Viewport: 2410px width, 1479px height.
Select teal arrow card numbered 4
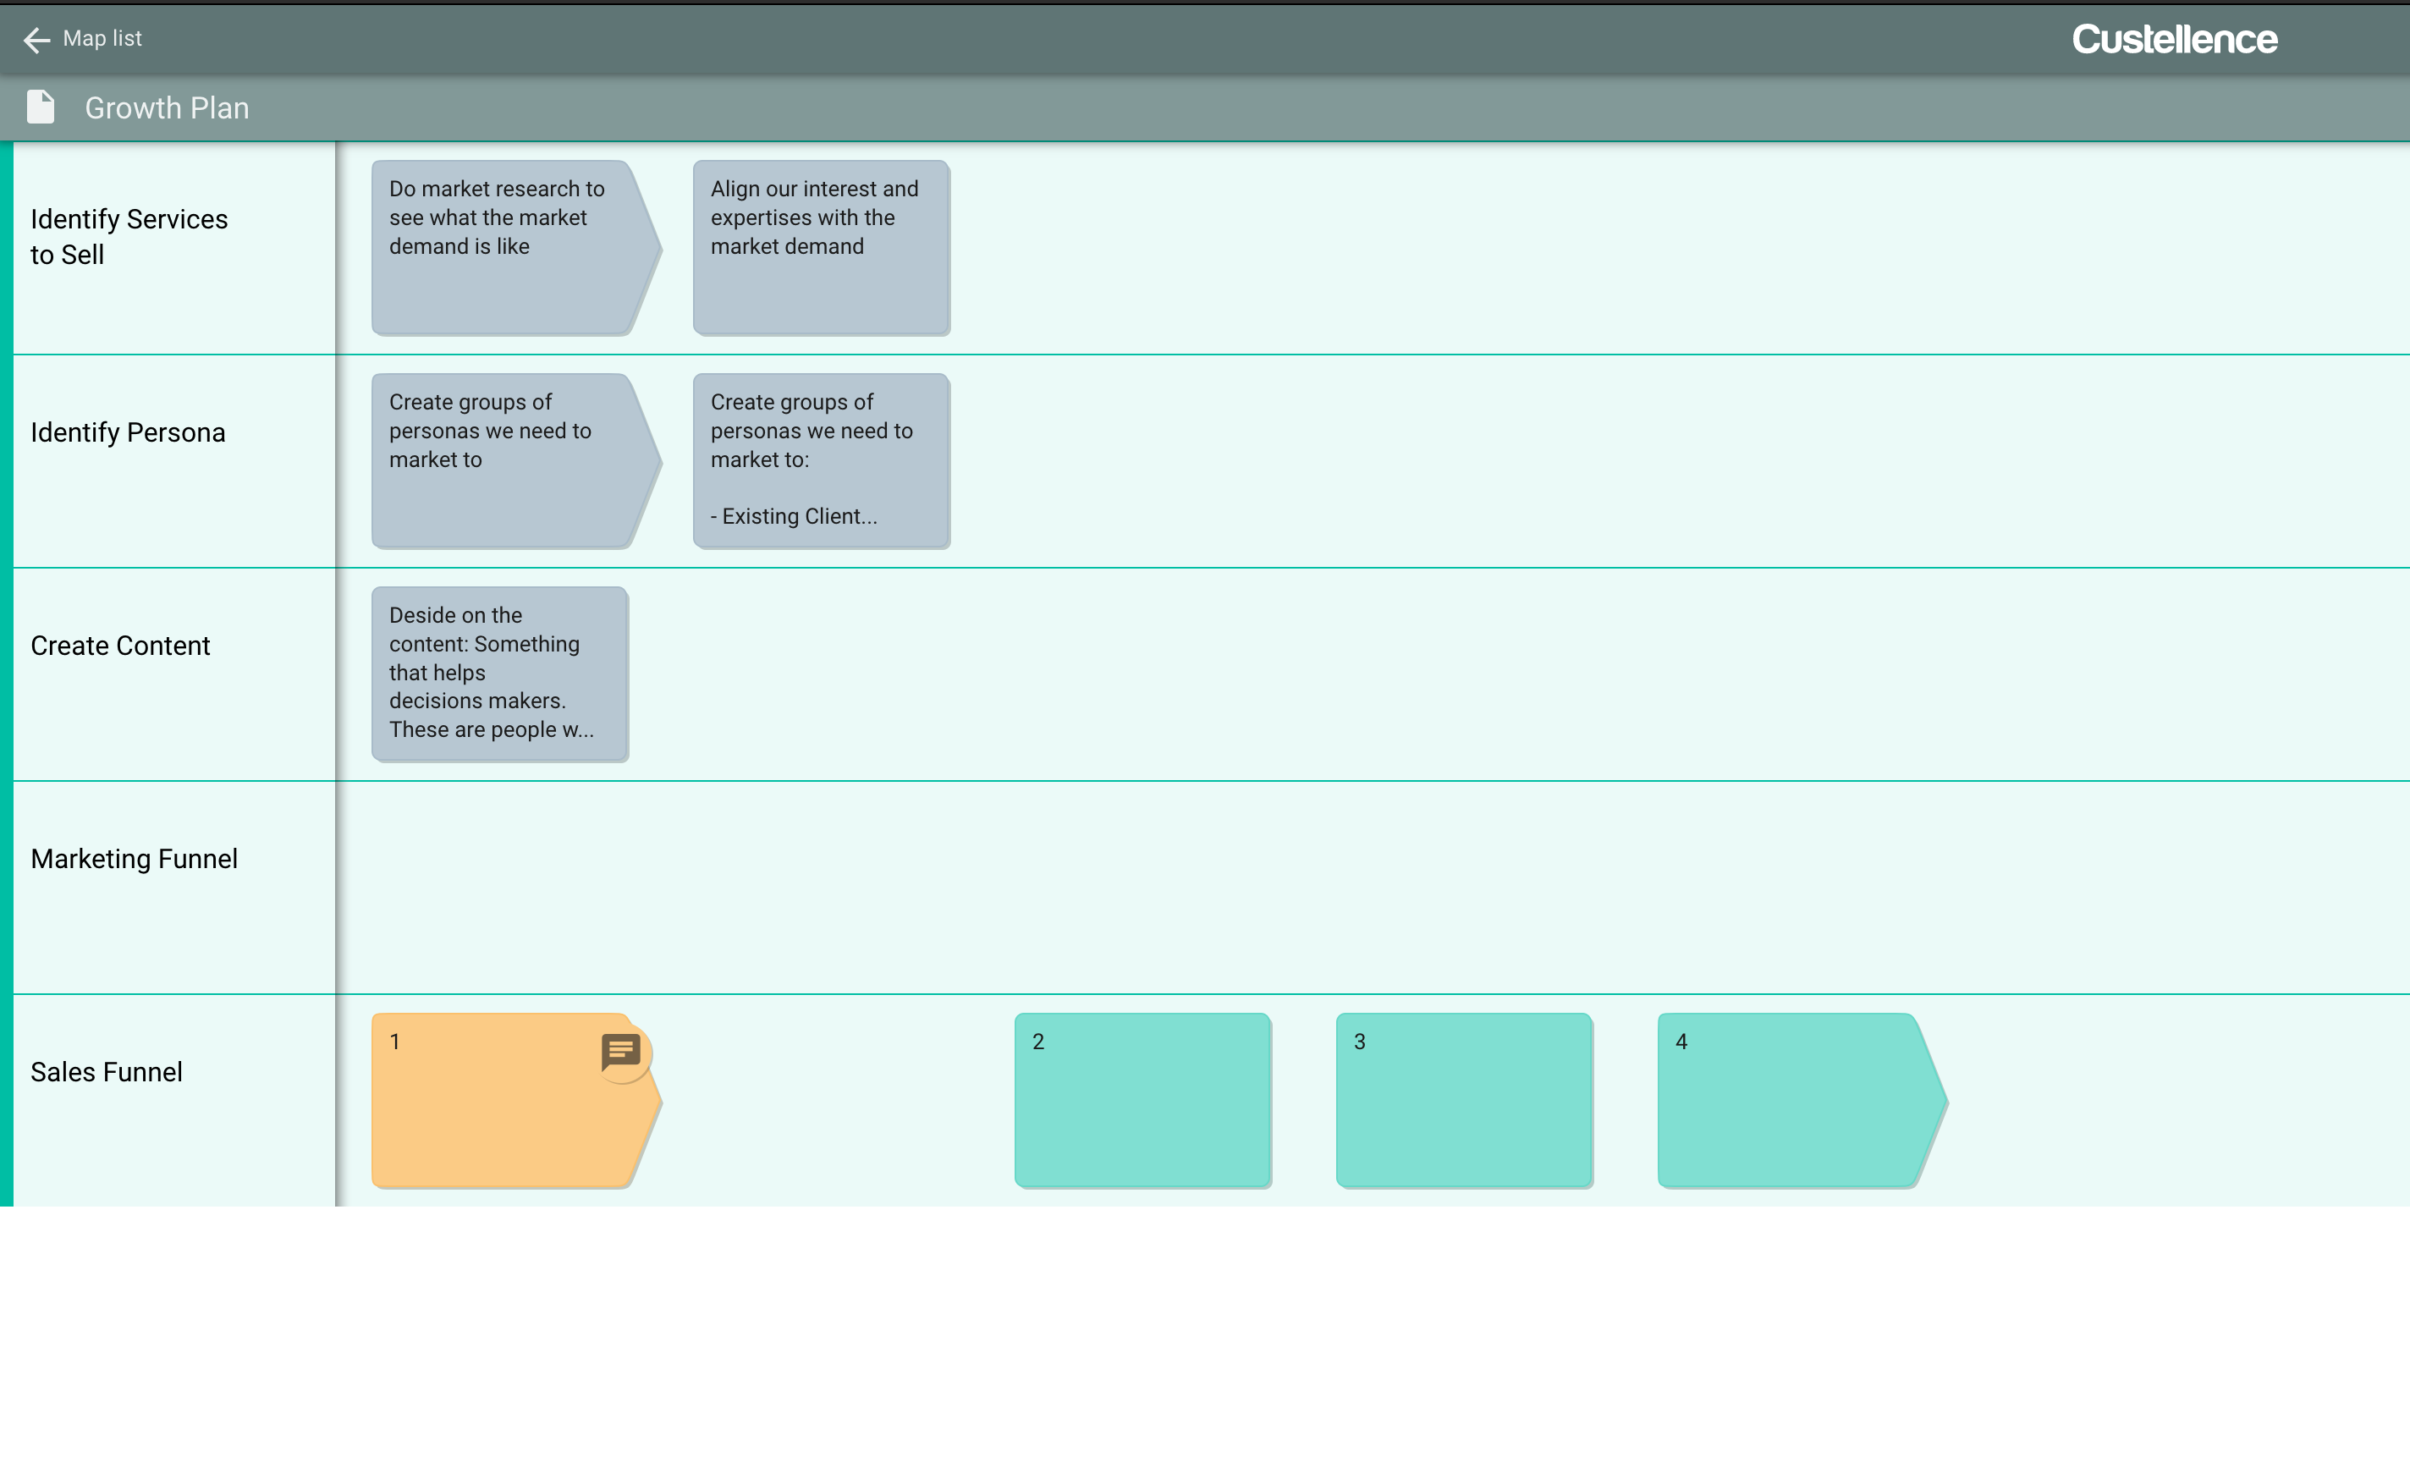pos(1790,1102)
